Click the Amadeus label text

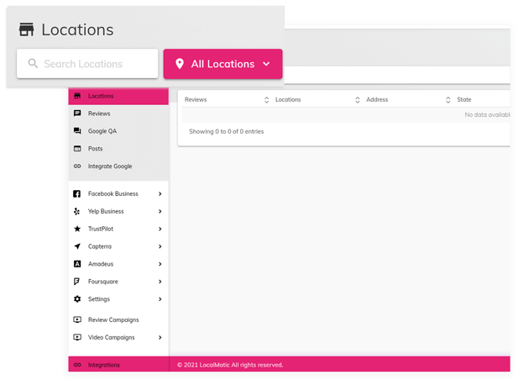(101, 264)
